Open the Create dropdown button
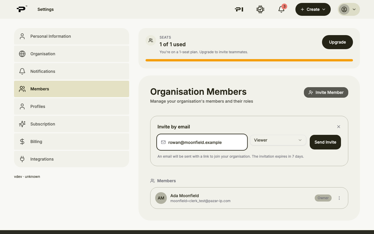374x234 pixels. pyautogui.click(x=313, y=9)
